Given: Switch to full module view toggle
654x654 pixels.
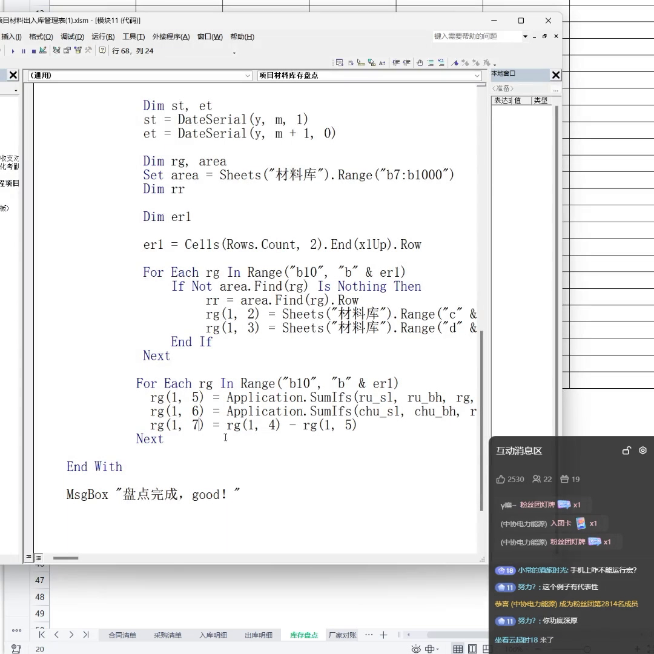Looking at the screenshot, I should pyautogui.click(x=38, y=558).
